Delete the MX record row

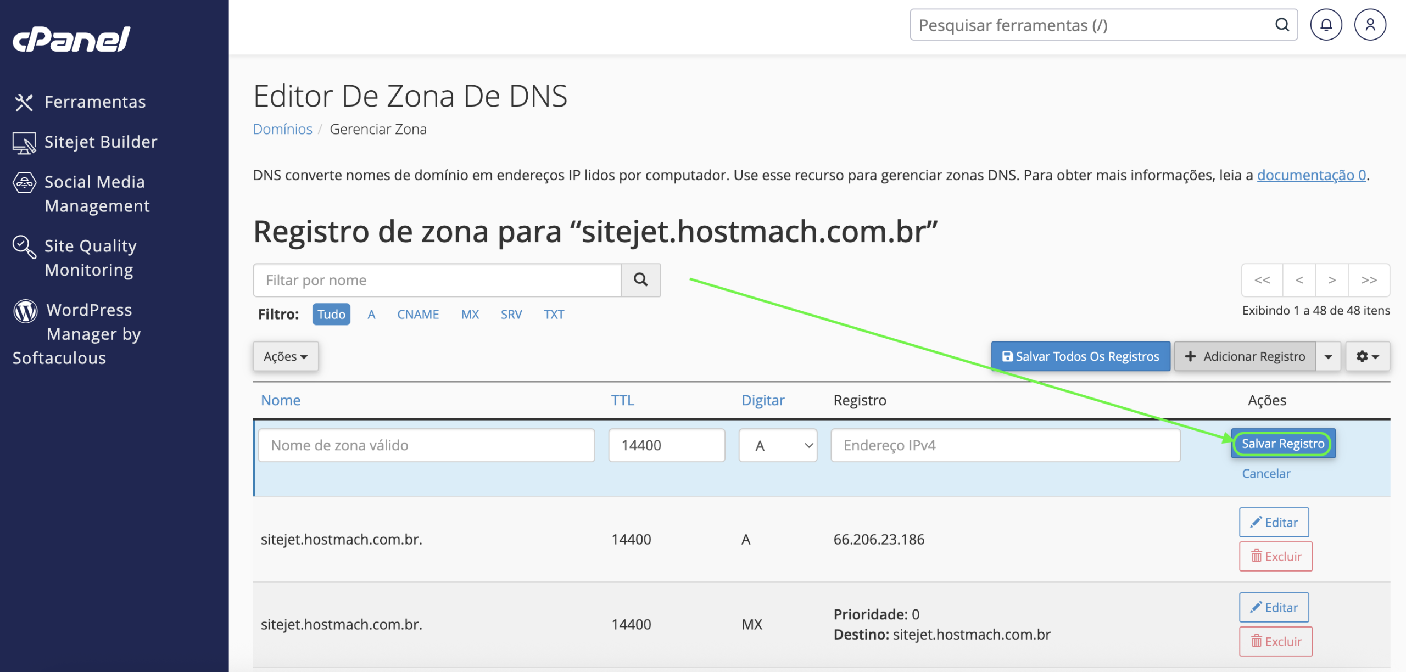[x=1276, y=642]
